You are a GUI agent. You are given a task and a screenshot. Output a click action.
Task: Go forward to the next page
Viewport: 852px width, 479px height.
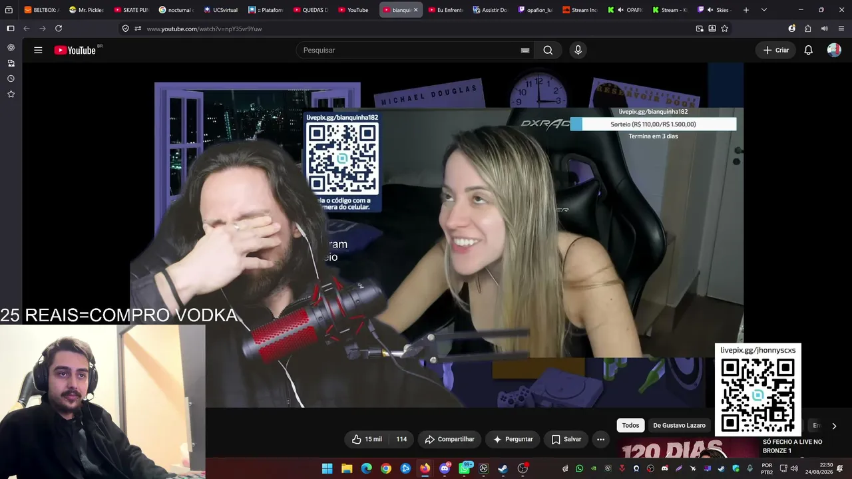coord(43,29)
